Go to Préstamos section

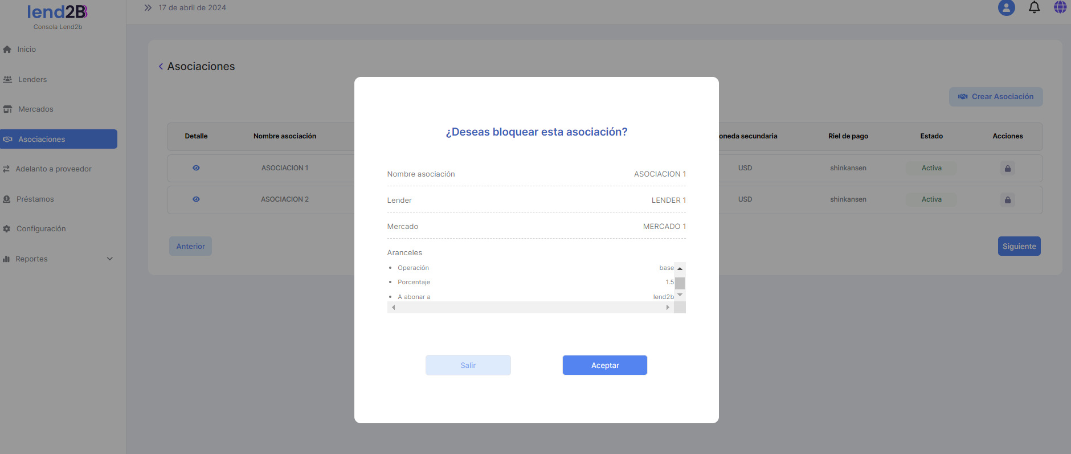(35, 199)
